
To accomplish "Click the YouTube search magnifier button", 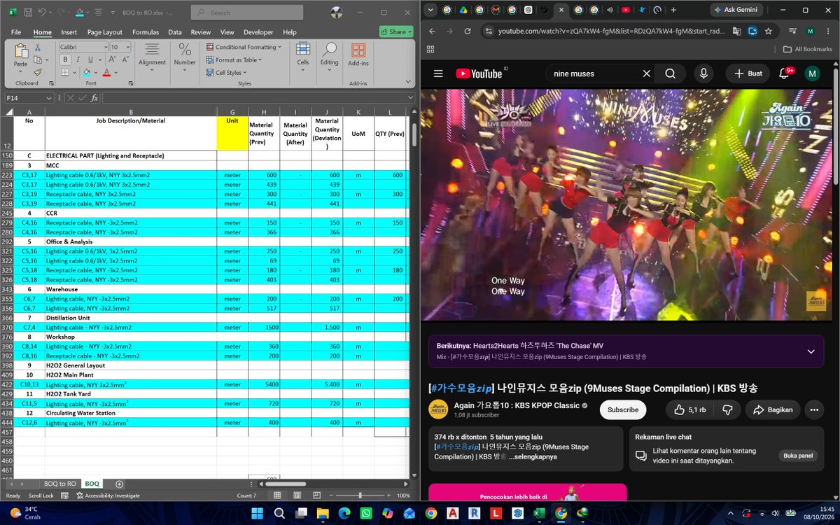I will pos(670,73).
